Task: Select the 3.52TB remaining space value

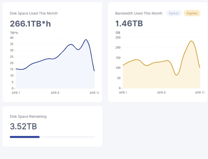Action: [x=23, y=126]
